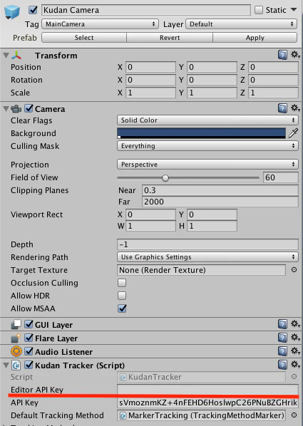This screenshot has width=303, height=426.
Task: Click Viewport Rect W field
Action: (150, 226)
